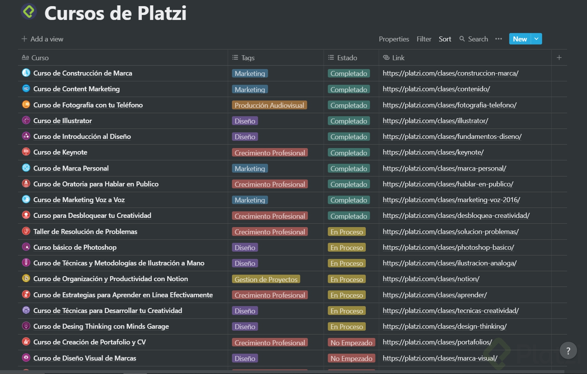Open the Properties menu
587x374 pixels.
pos(394,39)
